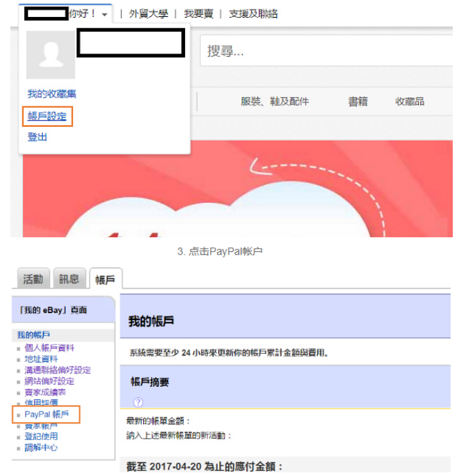Open 我的帳戶 sidebar section
469x473 pixels.
33,335
